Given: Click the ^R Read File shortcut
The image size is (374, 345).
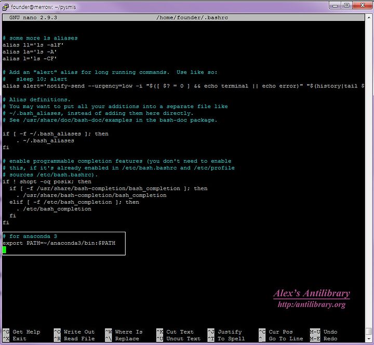Looking at the screenshot, I should tap(74, 339).
